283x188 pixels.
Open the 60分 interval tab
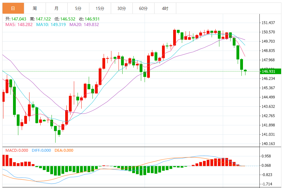143,8
